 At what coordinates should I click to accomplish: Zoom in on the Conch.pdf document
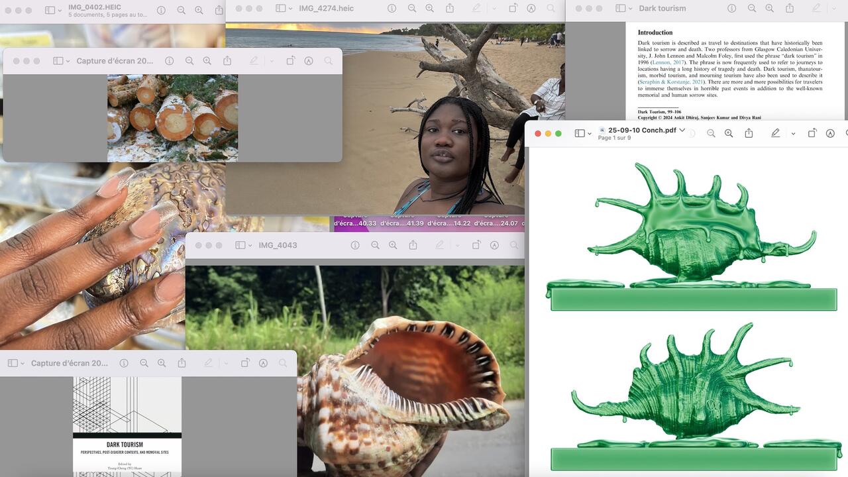[729, 133]
